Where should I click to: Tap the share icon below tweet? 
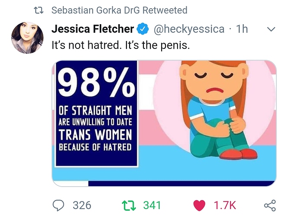[270, 205]
